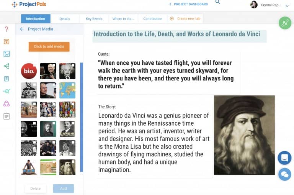The height and width of the screenshot is (195, 294).
Task: Click the purple triangle circles sidebar icon
Action: [7, 103]
